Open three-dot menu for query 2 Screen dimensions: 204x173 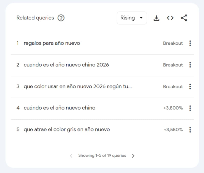pyautogui.click(x=190, y=65)
